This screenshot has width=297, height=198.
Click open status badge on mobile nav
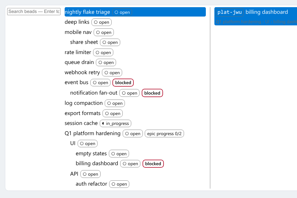click(104, 33)
